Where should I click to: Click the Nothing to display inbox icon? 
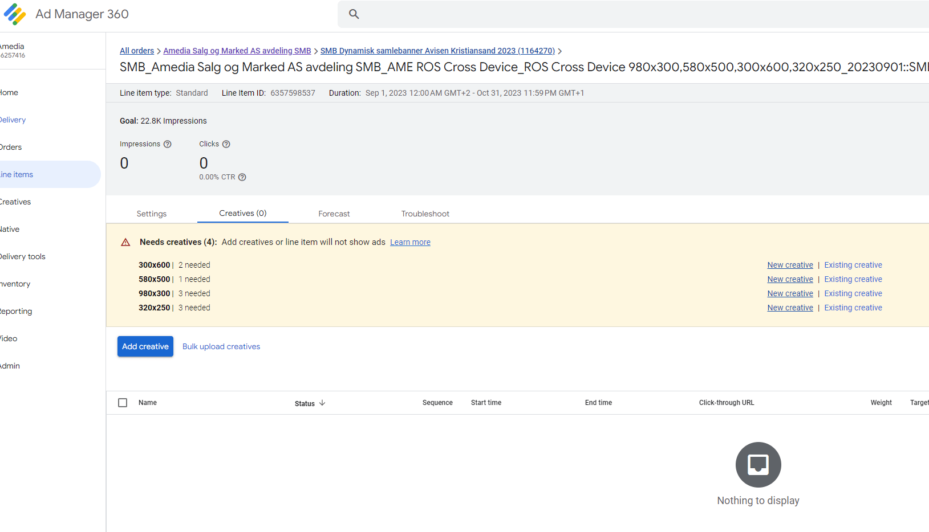tap(758, 465)
